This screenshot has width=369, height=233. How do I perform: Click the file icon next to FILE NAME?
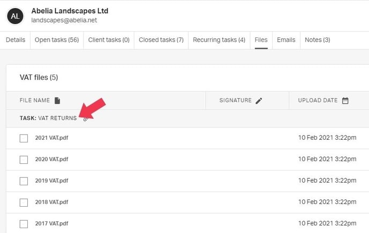click(x=57, y=101)
